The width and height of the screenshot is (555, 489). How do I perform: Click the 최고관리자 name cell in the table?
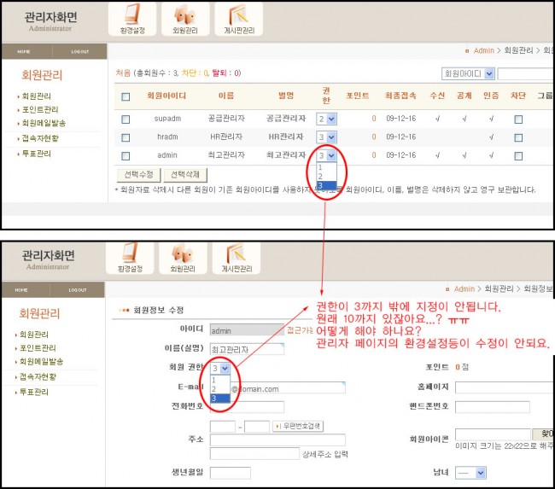(226, 155)
